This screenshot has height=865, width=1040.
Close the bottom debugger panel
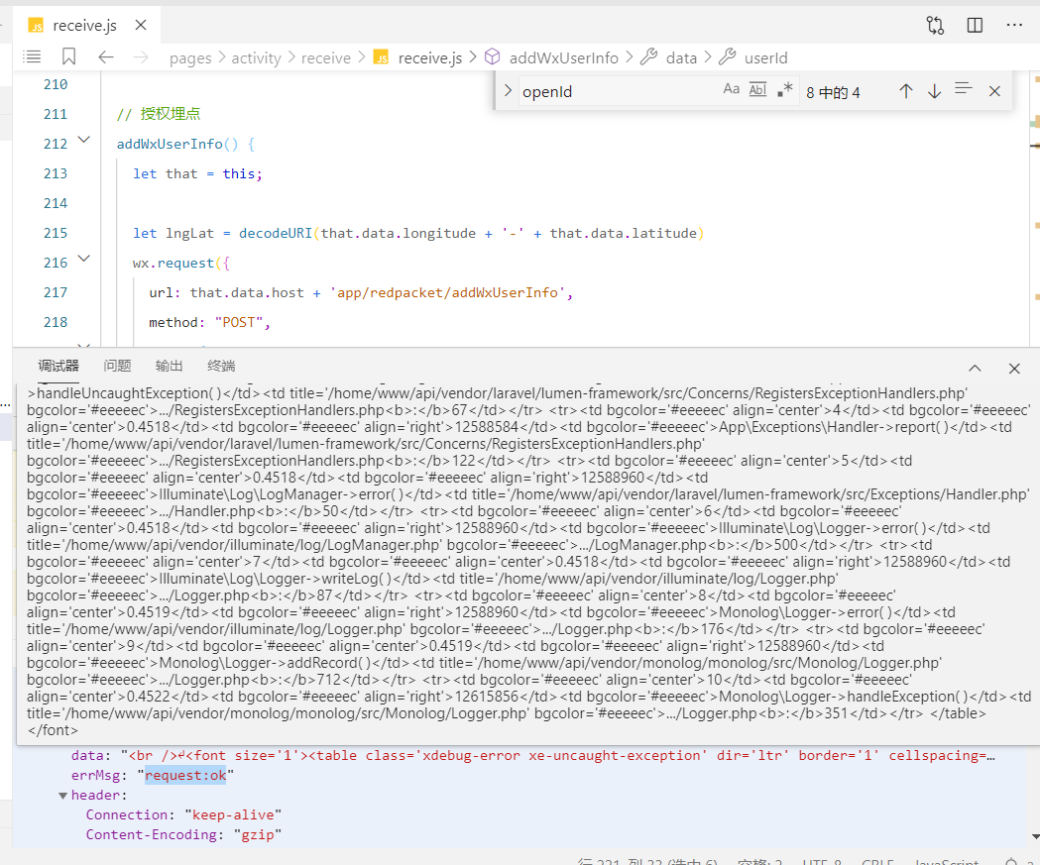[1014, 369]
